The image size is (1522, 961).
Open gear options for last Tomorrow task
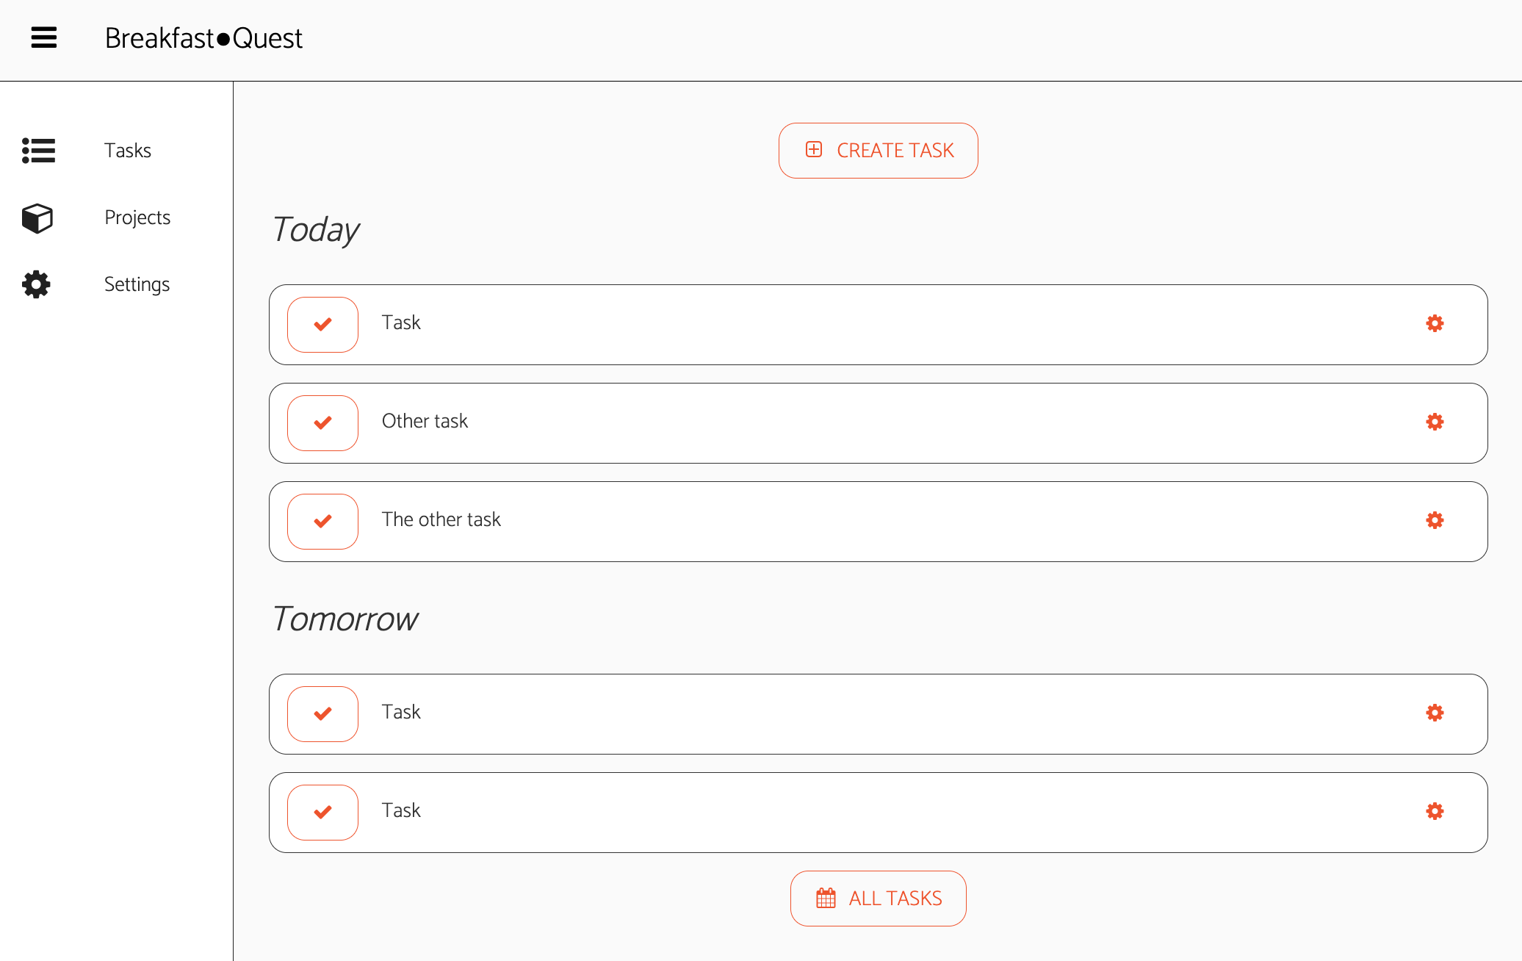pyautogui.click(x=1435, y=811)
